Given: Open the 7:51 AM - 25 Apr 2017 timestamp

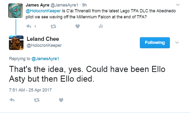Looking at the screenshot, I should pos(30,90).
